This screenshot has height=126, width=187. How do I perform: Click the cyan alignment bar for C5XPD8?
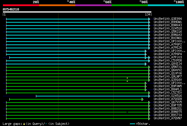point(77,61)
